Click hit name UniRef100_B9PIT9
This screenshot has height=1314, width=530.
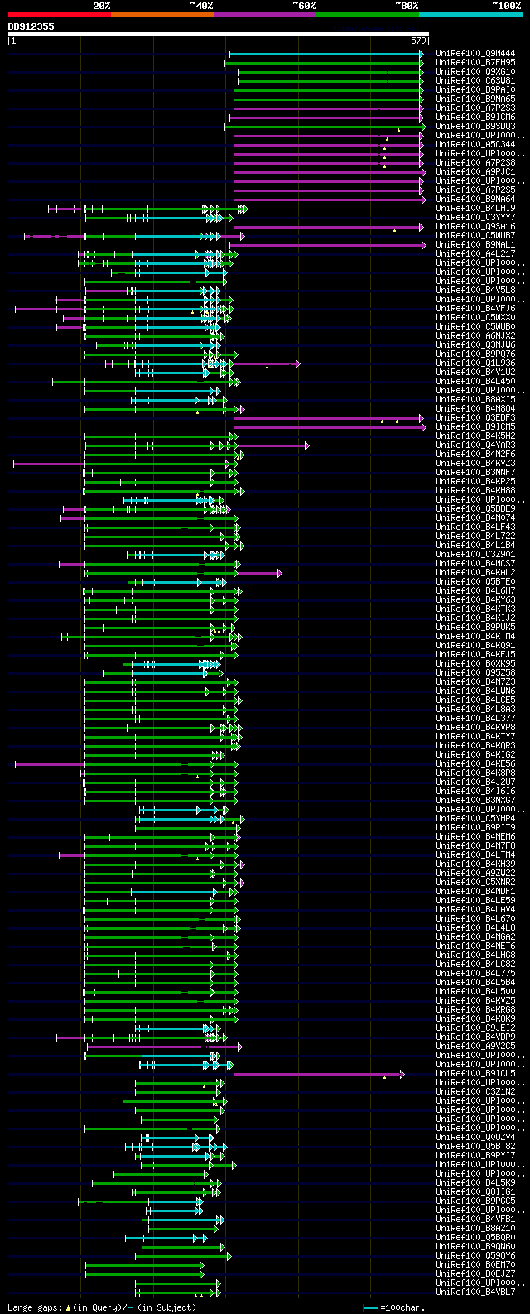tap(476, 828)
